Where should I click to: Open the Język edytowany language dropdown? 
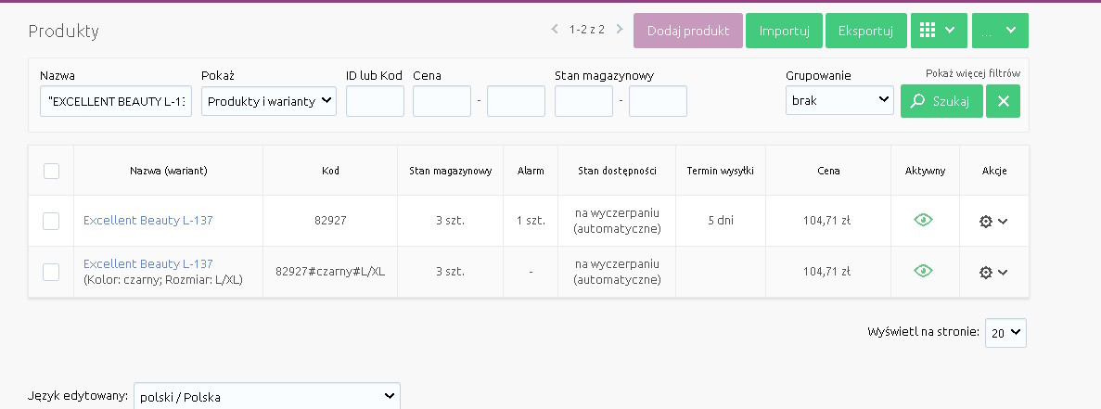267,396
